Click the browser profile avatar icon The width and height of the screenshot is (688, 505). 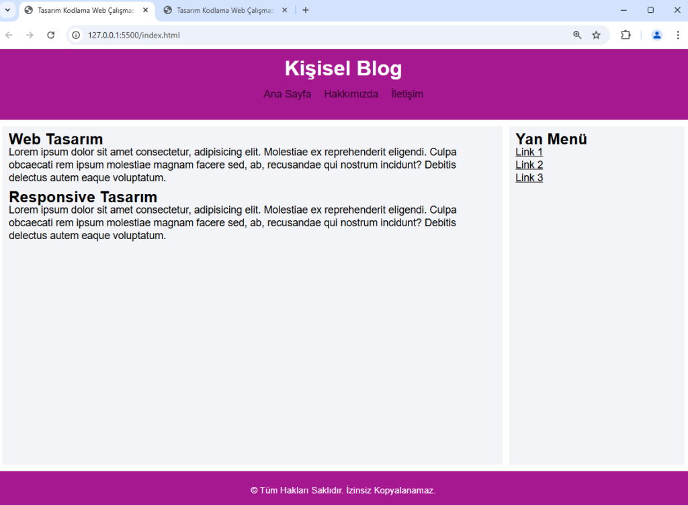pyautogui.click(x=656, y=35)
